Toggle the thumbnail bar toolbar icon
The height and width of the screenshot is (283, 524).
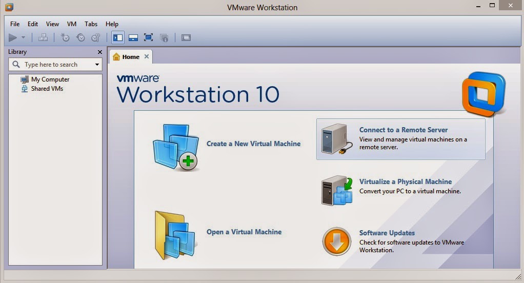point(133,37)
